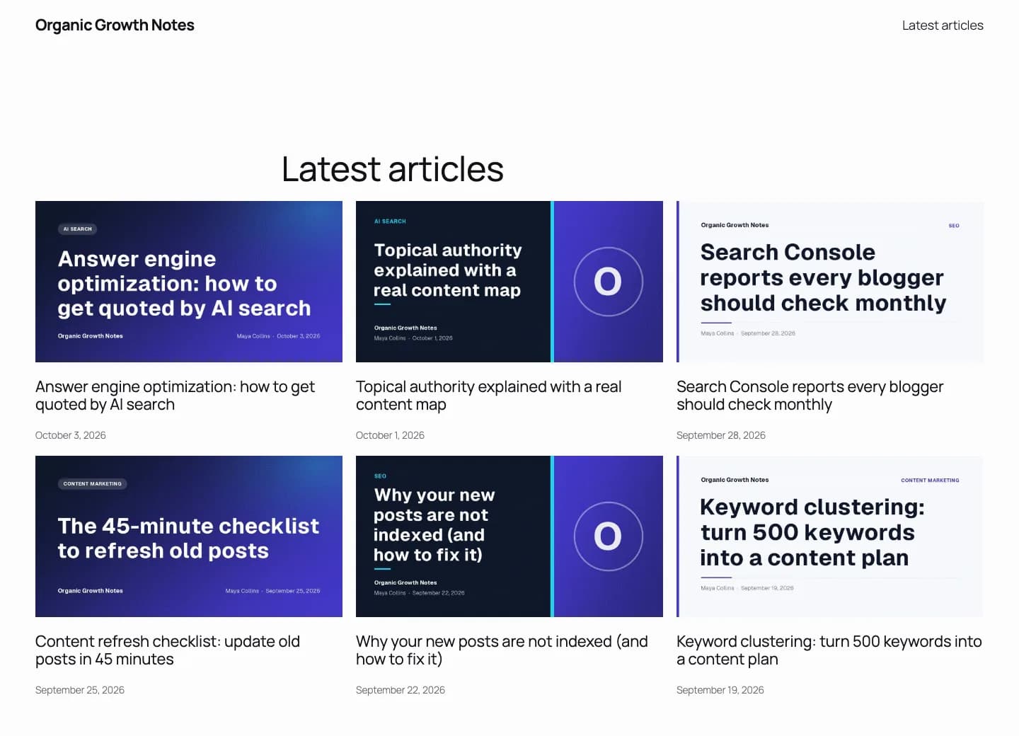The image size is (1019, 736).
Task: Click the October 3, 2026 date text
Action: click(x=71, y=435)
